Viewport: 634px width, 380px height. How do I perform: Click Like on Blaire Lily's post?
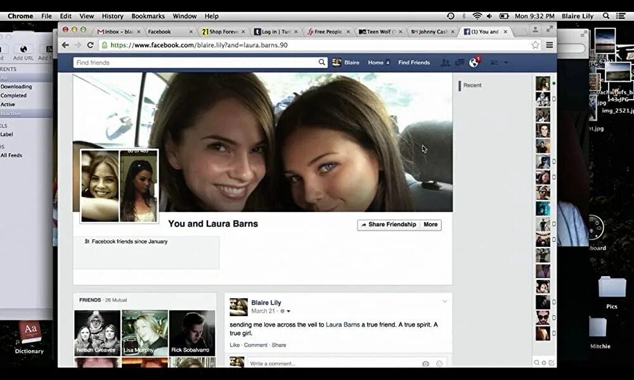click(235, 345)
